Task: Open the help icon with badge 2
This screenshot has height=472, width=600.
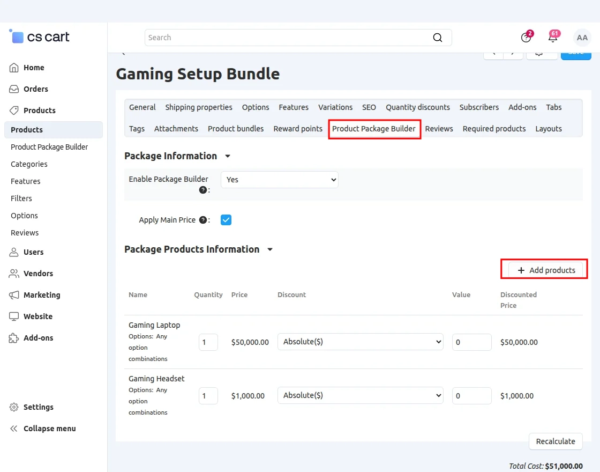Action: coord(526,37)
